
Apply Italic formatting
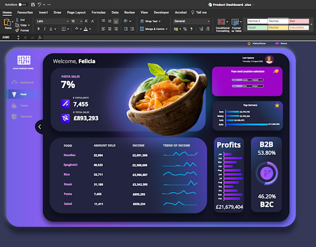[x=45, y=29]
